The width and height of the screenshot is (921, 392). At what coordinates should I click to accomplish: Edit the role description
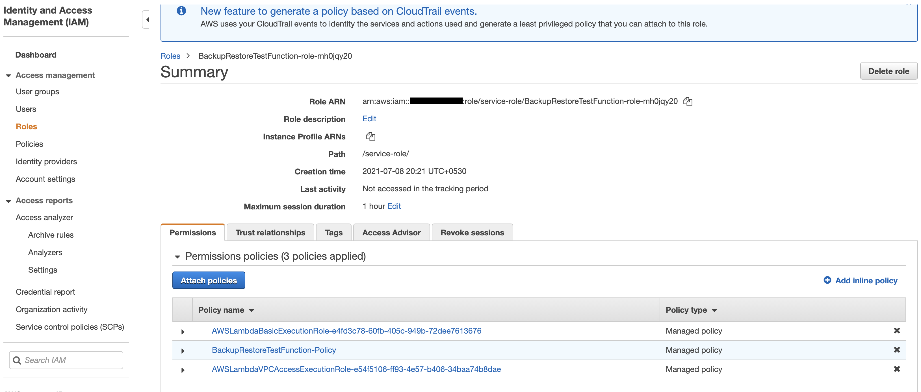(x=369, y=119)
